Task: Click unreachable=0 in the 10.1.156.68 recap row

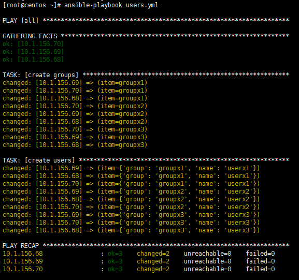Action: 207,254
